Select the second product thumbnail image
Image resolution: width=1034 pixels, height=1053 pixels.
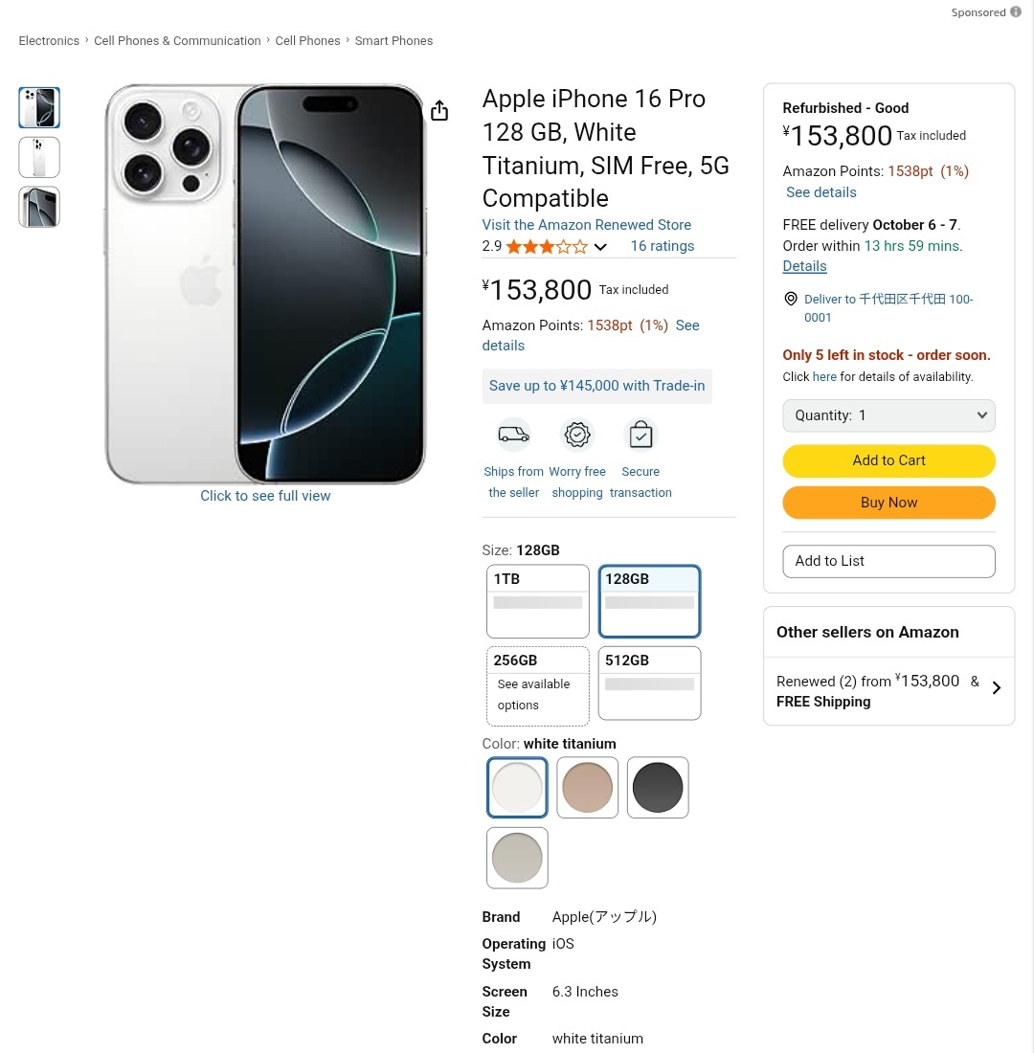pos(39,157)
